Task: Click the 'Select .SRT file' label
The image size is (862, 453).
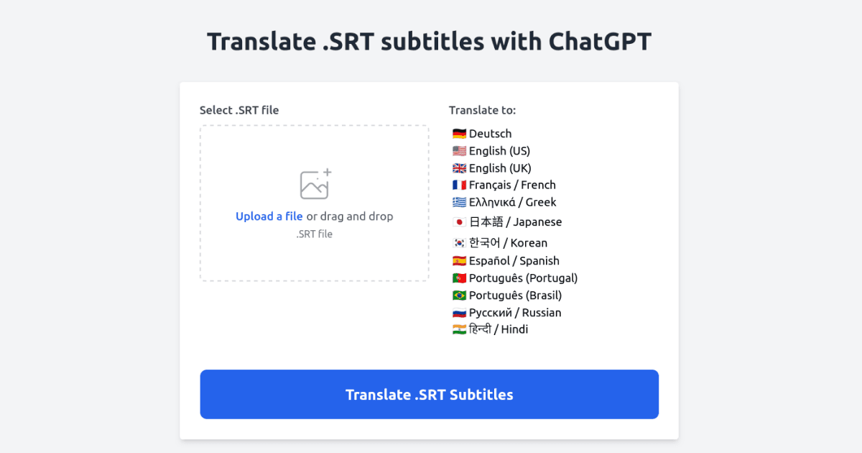Action: (239, 110)
